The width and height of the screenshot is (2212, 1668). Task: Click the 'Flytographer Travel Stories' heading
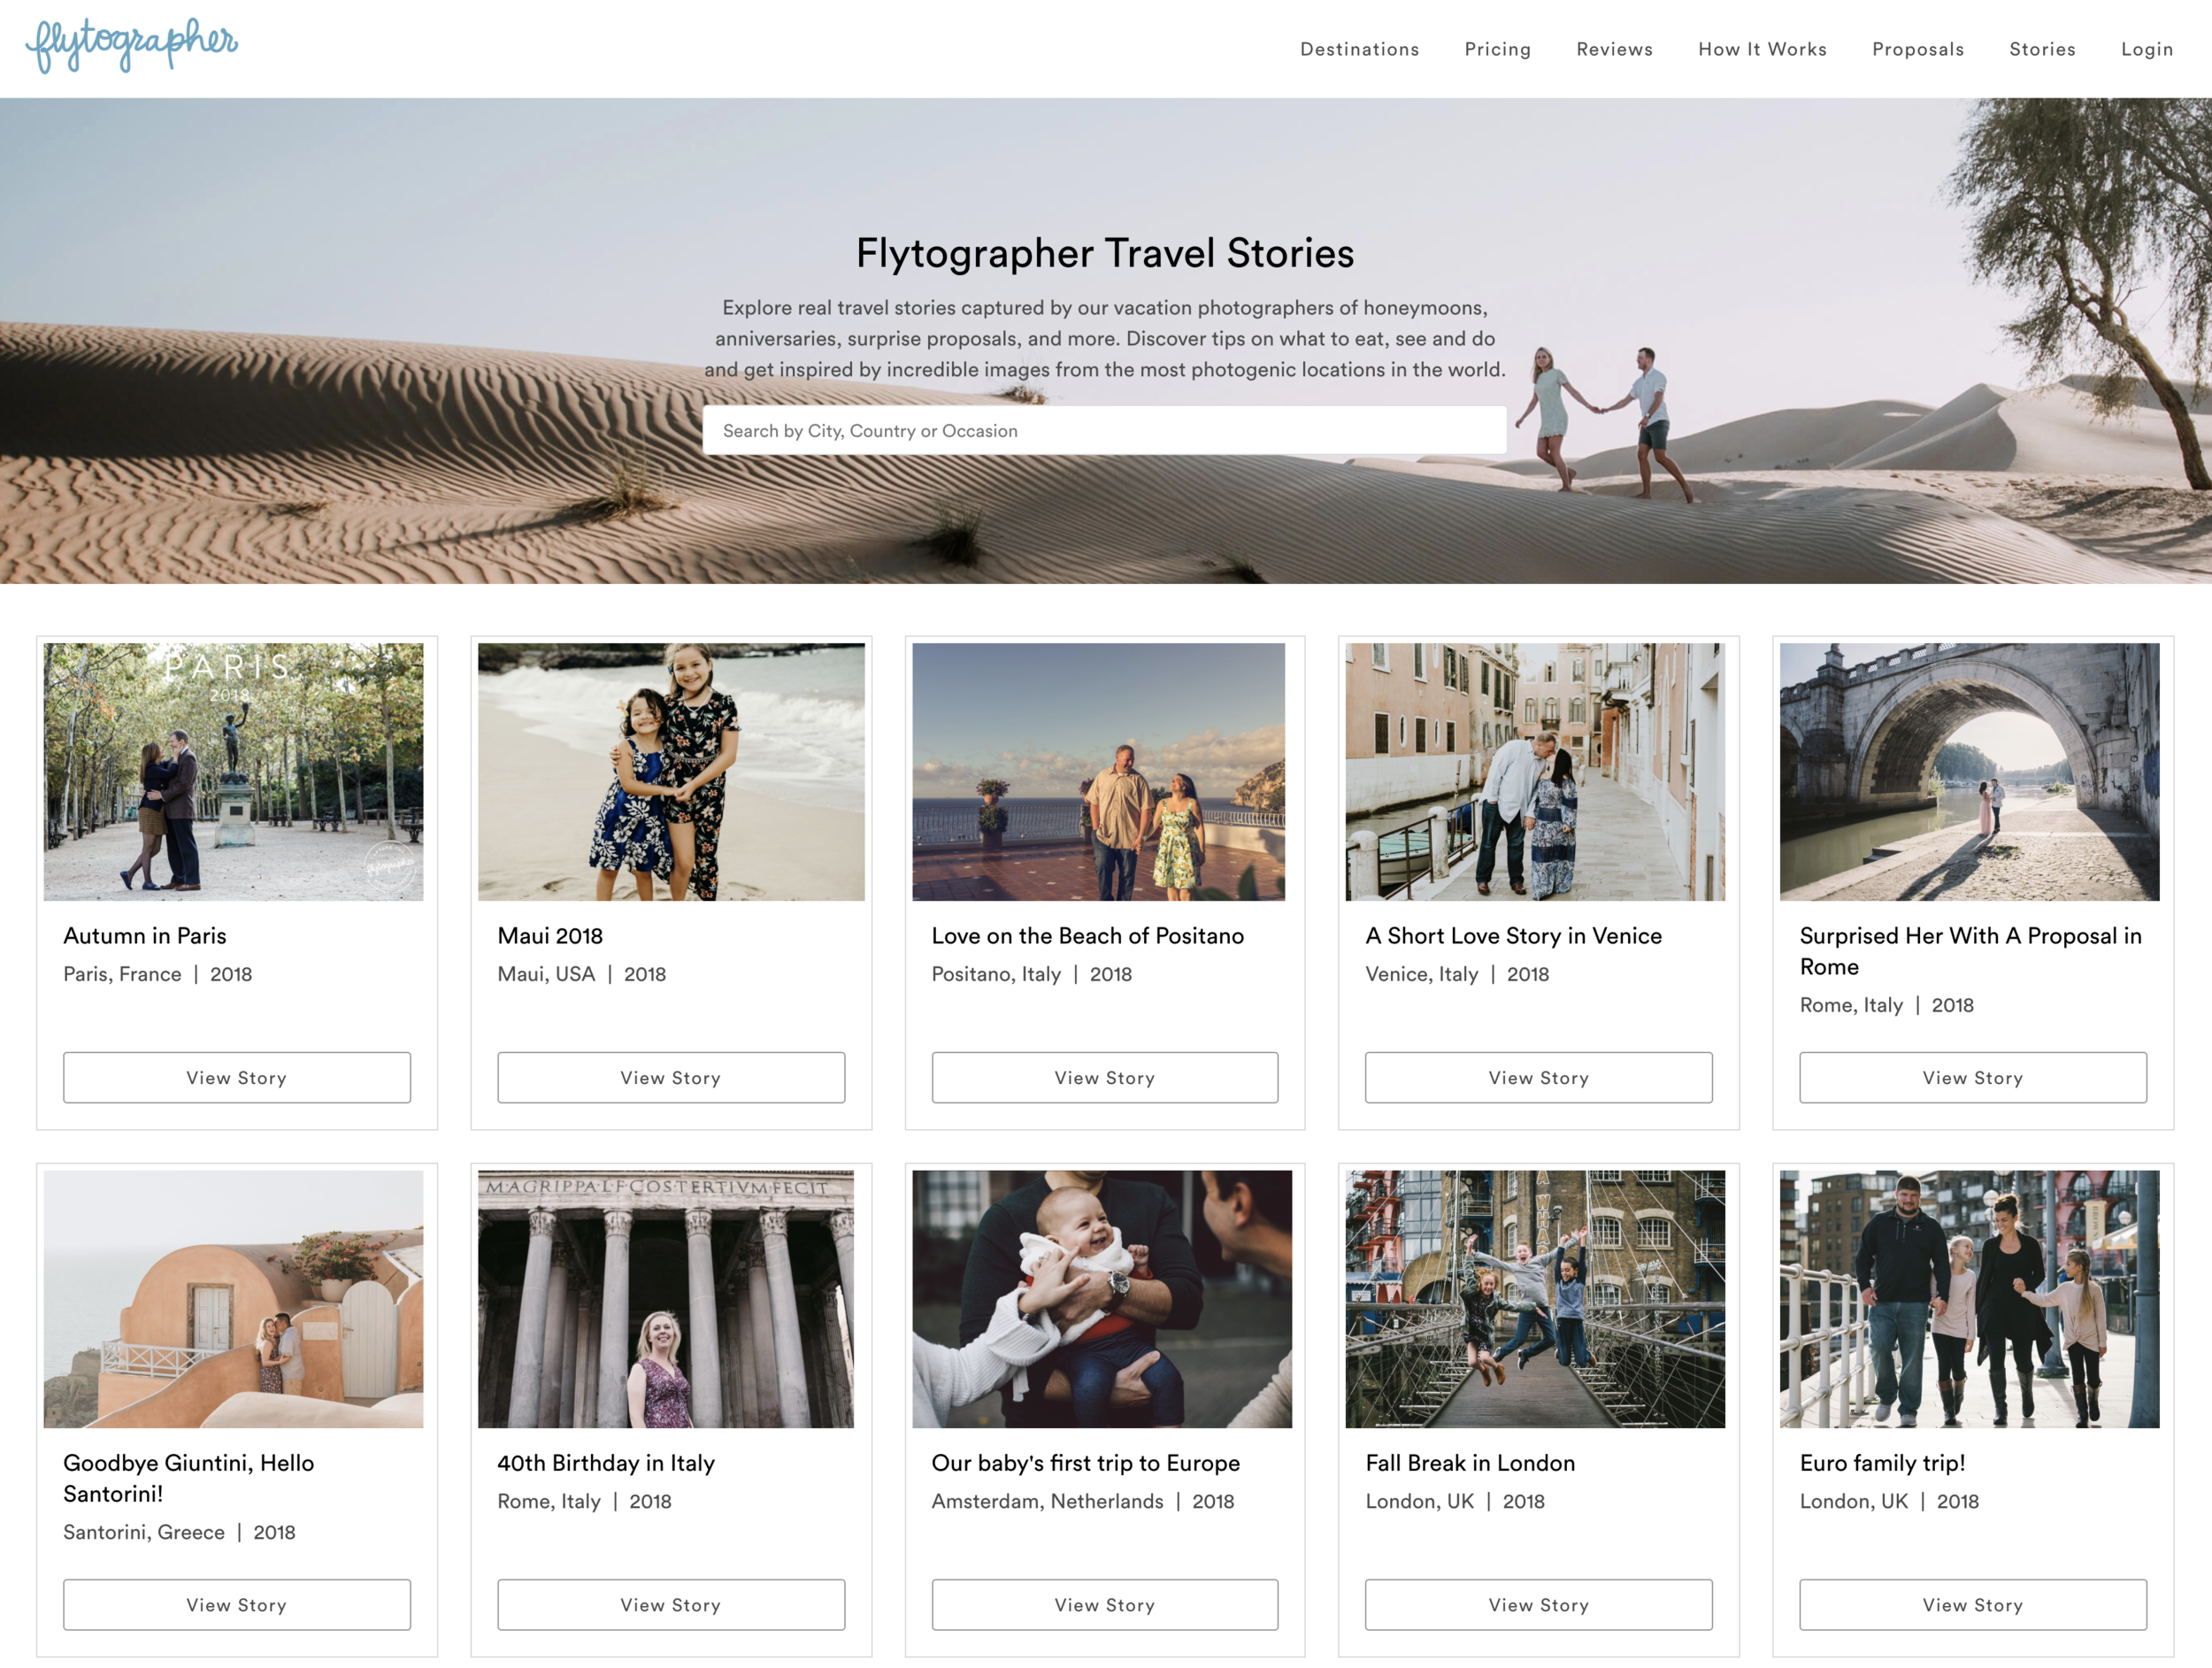[x=1105, y=253]
